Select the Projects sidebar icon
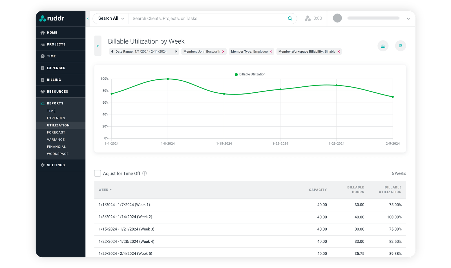Image resolution: width=451 pixels, height=268 pixels. pos(42,44)
